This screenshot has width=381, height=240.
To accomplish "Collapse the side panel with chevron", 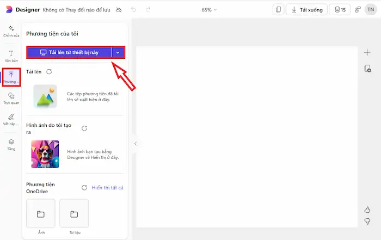I will coord(136,144).
